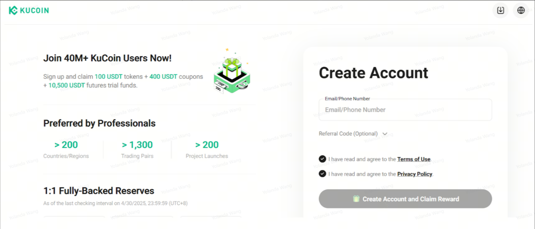Open the Privacy Policy link
The width and height of the screenshot is (535, 229).
(x=414, y=174)
